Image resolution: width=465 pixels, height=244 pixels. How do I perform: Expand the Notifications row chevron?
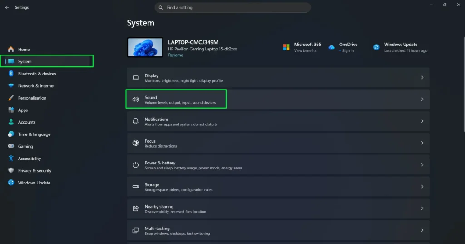click(422, 121)
